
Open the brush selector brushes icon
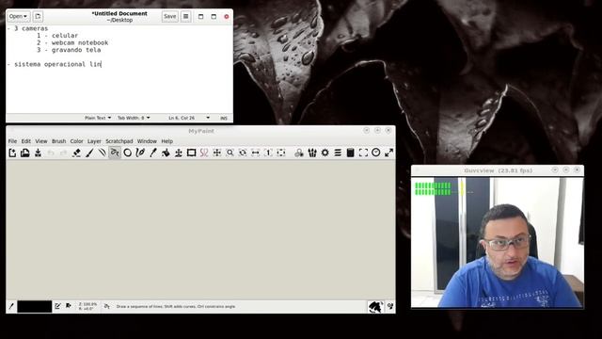point(312,153)
